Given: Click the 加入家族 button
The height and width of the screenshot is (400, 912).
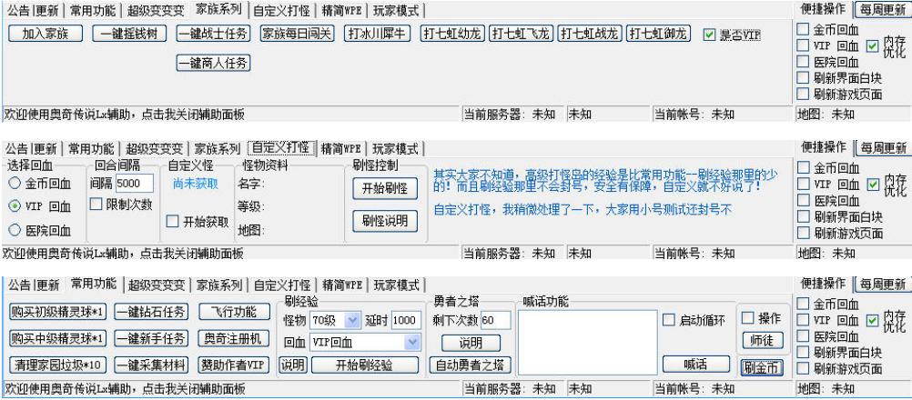Looking at the screenshot, I should point(46,35).
